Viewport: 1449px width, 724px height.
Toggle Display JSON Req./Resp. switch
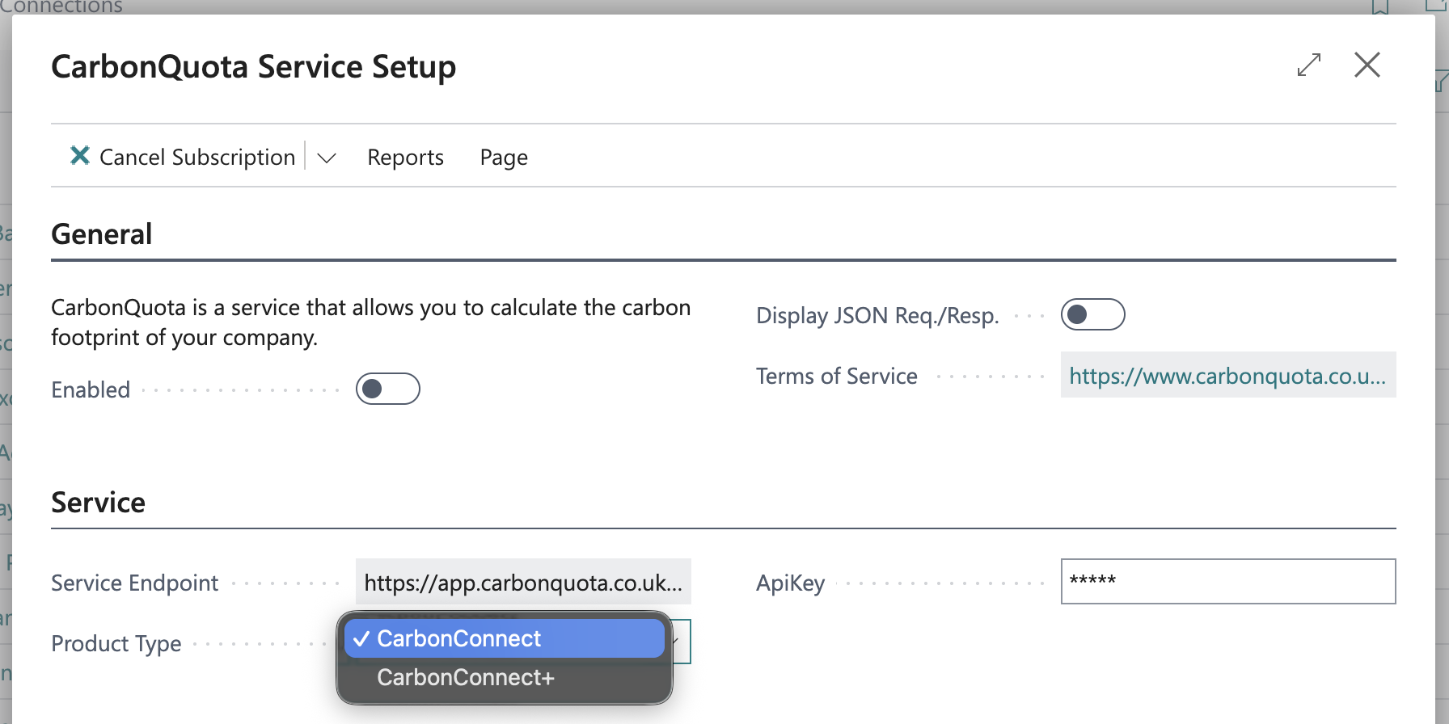tap(1093, 314)
